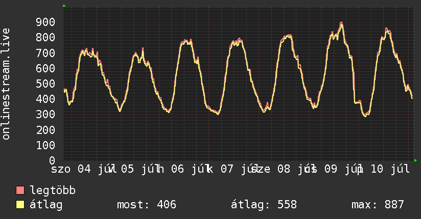Click the most: 406 statistic
Image resolution: width=421 pixels, height=219 pixels.
147,205
